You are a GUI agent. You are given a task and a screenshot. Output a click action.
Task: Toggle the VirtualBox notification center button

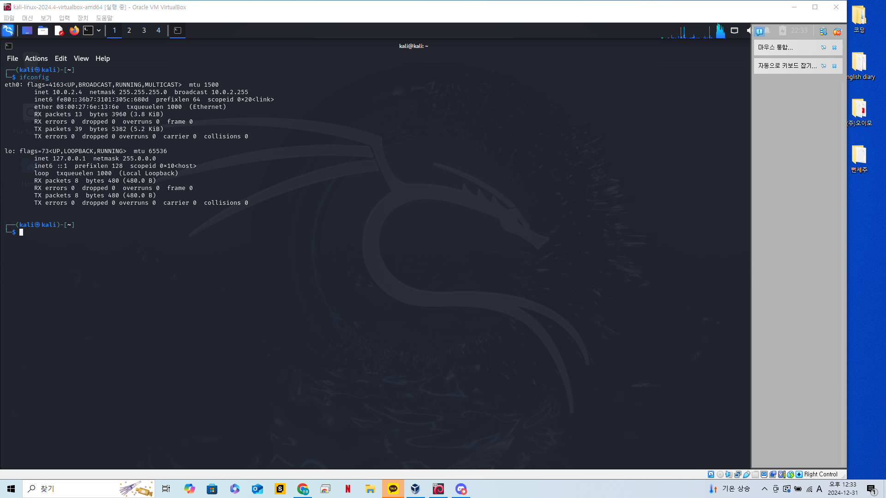[759, 31]
